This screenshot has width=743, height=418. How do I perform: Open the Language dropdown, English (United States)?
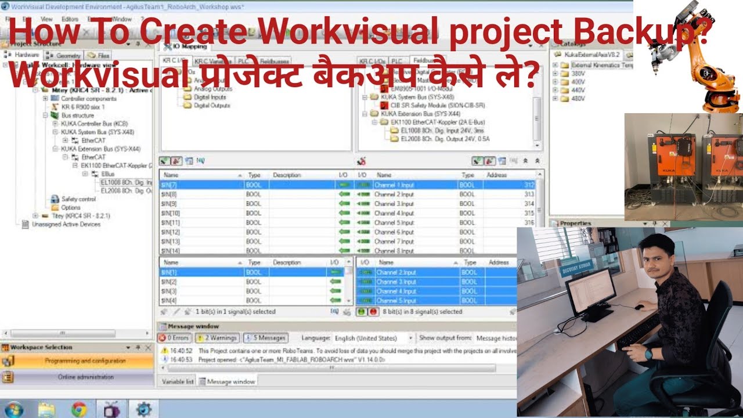(374, 338)
